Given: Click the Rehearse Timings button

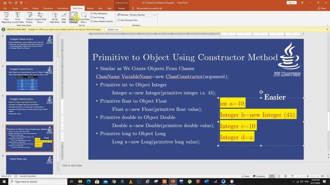Looking at the screenshot, I should click(73, 17).
